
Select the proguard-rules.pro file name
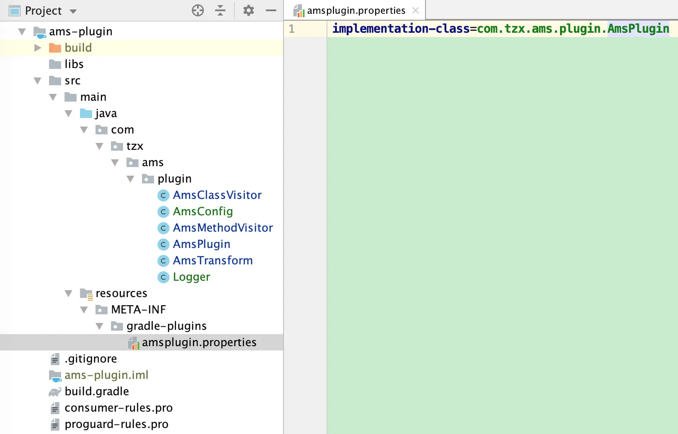pyautogui.click(x=117, y=424)
